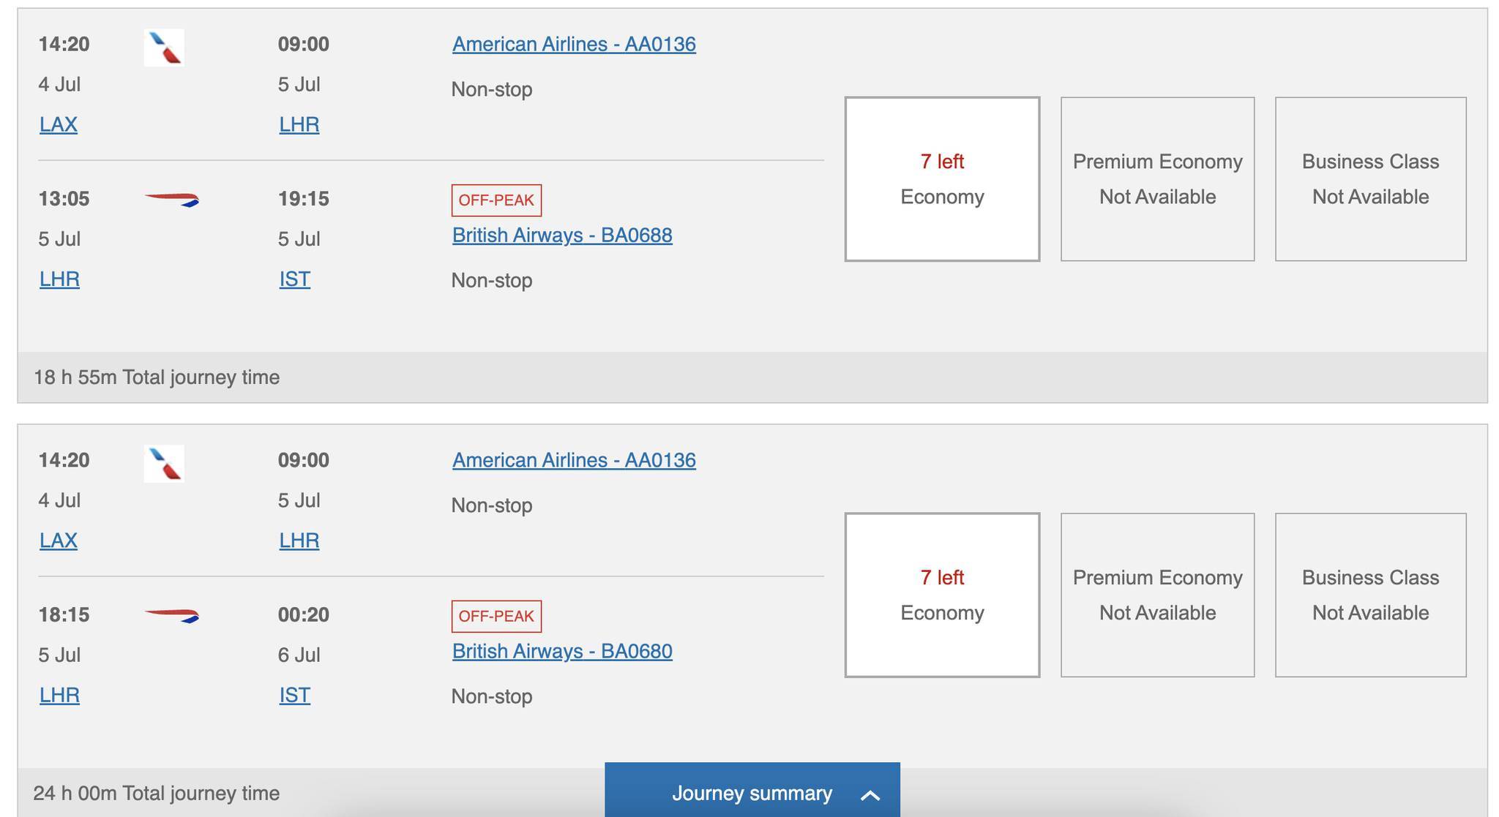Select 7 left Economy for BA0680 itinerary
Viewport: 1499px width, 817px height.
pos(942,595)
